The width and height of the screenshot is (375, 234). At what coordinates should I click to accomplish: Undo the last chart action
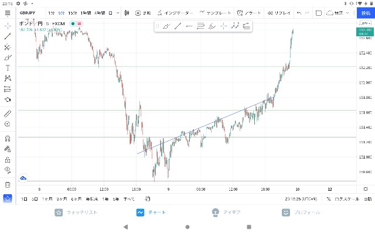point(299,13)
